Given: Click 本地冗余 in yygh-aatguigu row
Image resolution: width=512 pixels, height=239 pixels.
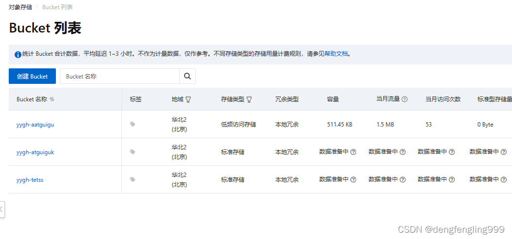Looking at the screenshot, I should click(x=287, y=124).
